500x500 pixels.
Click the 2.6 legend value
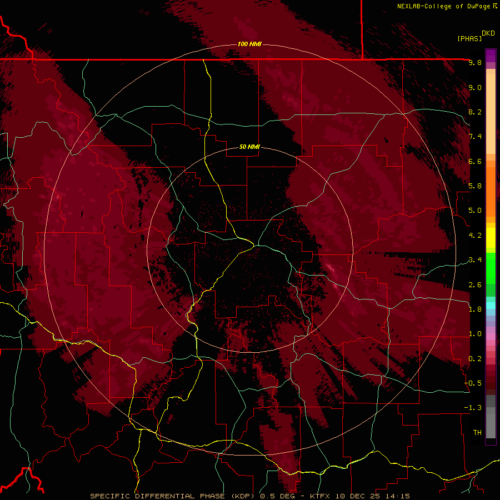475,285
